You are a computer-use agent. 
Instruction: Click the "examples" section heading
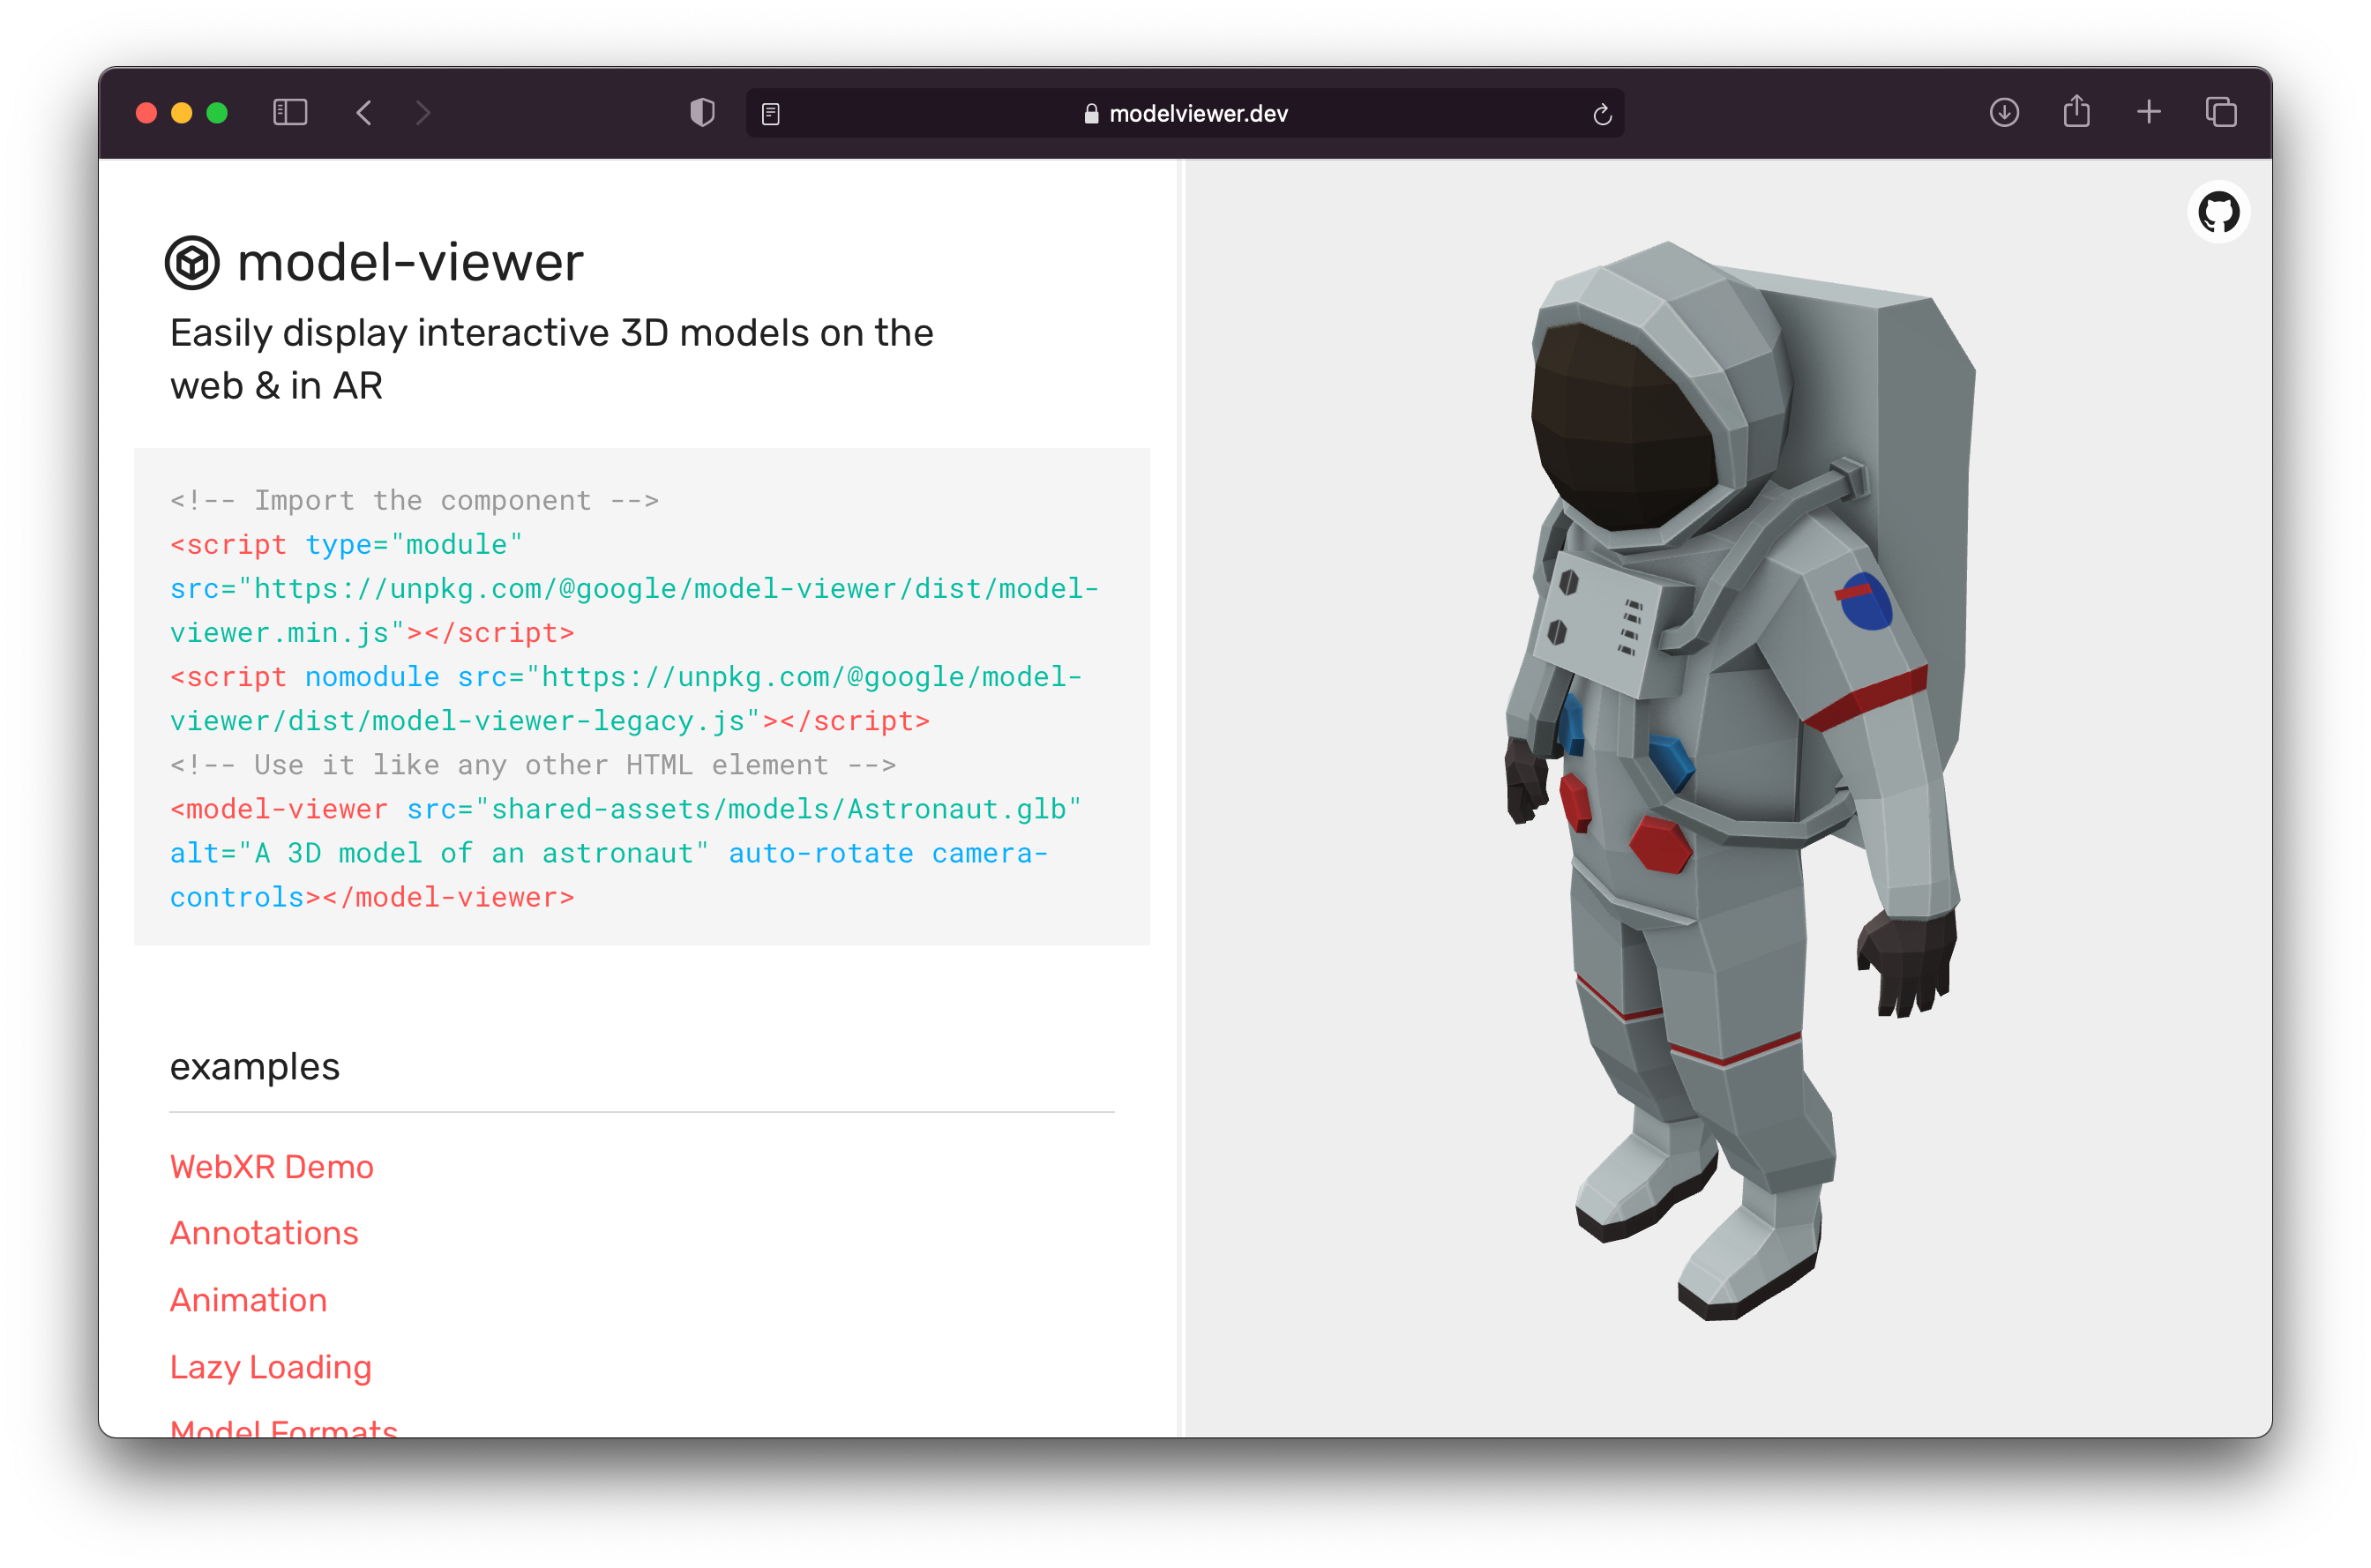(x=255, y=1067)
